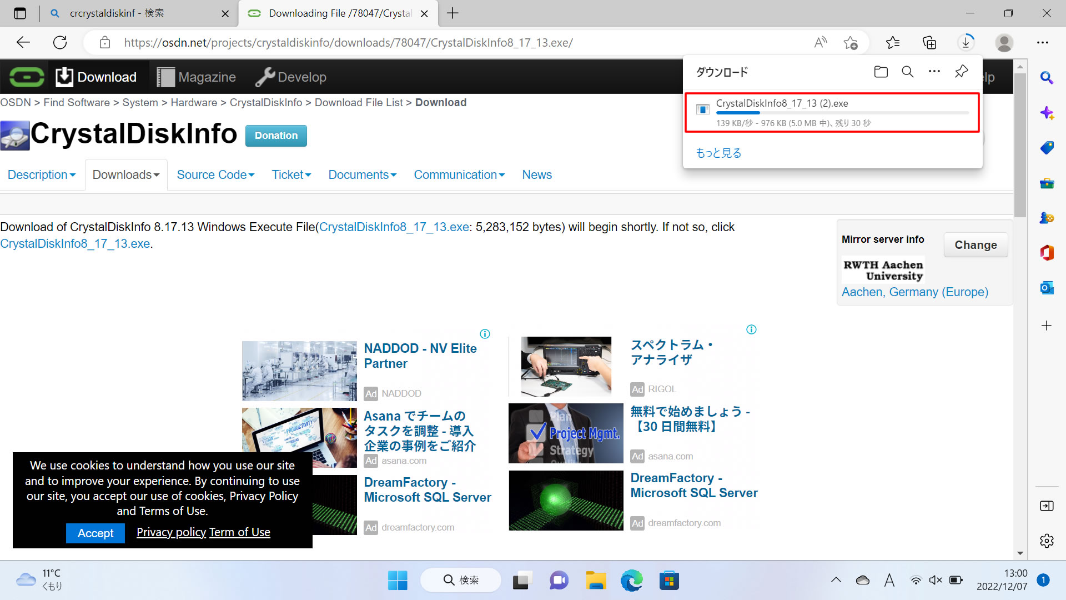Open Microsoft Office icon in sidebar
Viewport: 1066px width, 600px height.
click(1047, 253)
